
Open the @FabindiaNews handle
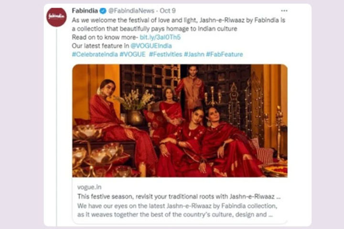pyautogui.click(x=131, y=11)
